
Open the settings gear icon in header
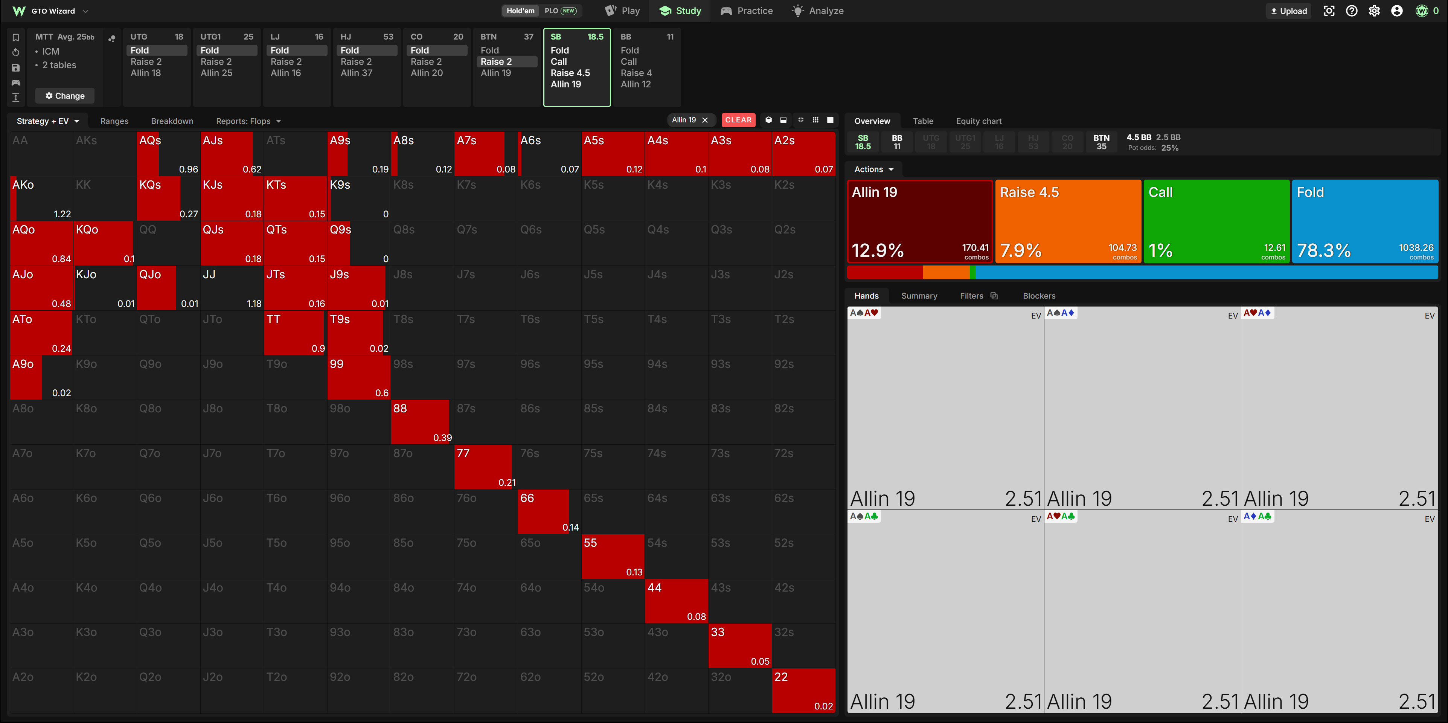tap(1374, 11)
